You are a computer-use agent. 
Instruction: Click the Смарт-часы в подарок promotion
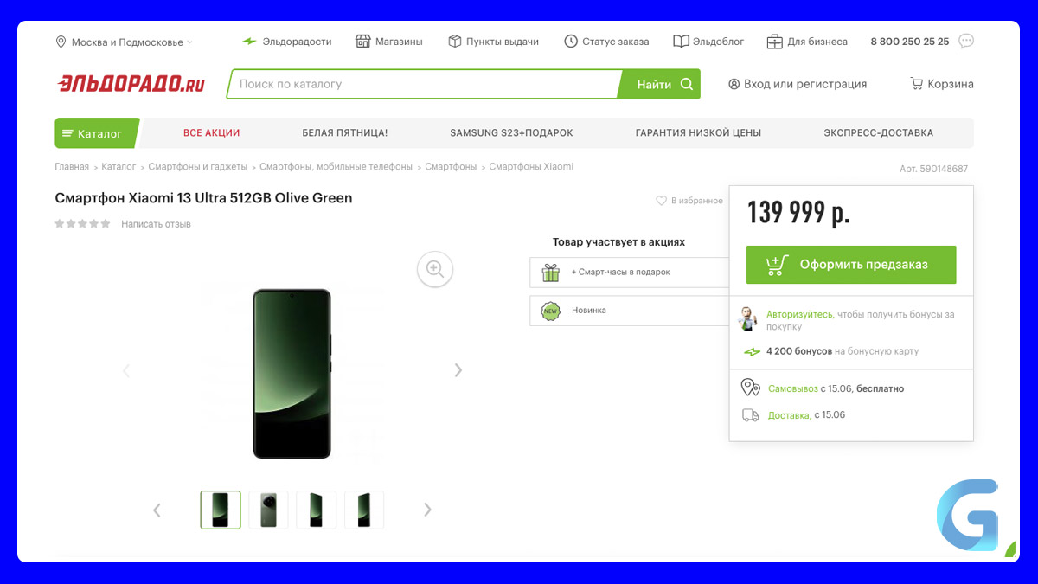[x=630, y=273]
